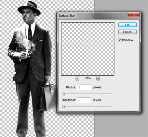Click the Threshold value field
The image size is (148, 137).
pos(84,100)
